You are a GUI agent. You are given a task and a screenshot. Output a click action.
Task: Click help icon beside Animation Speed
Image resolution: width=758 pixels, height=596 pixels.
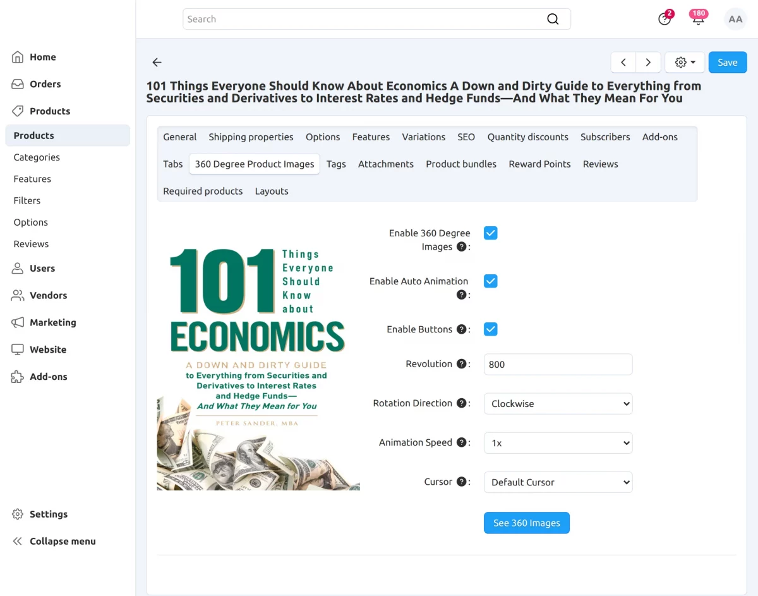462,442
